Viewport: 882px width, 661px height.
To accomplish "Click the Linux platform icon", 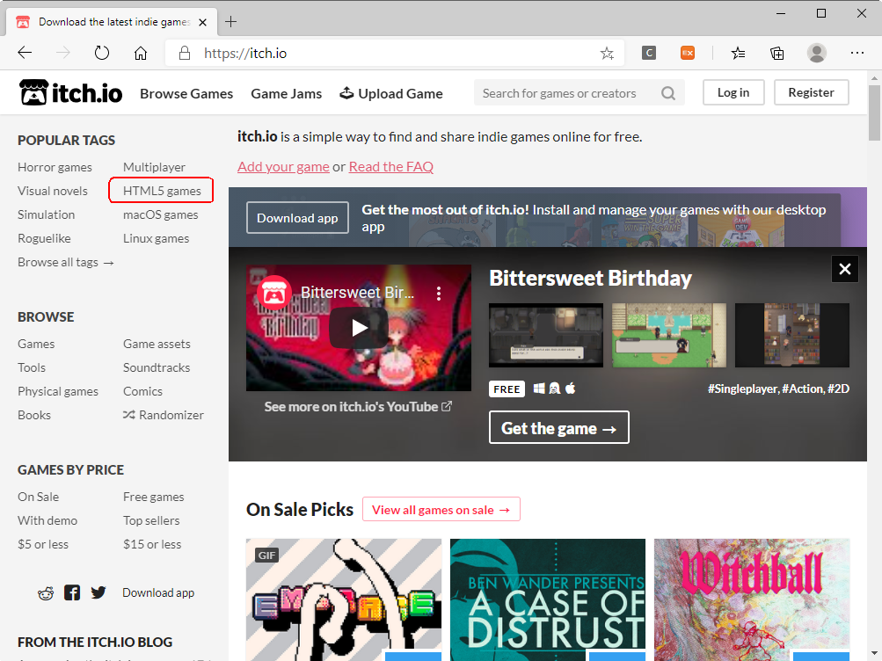I will pos(555,389).
